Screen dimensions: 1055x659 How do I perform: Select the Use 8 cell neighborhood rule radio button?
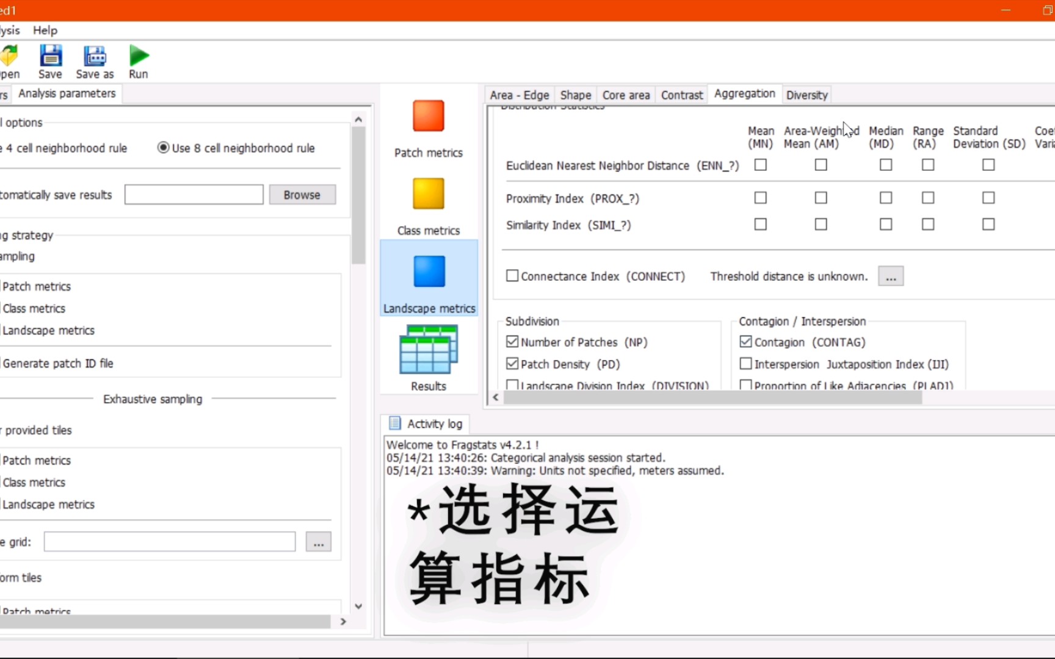163,148
